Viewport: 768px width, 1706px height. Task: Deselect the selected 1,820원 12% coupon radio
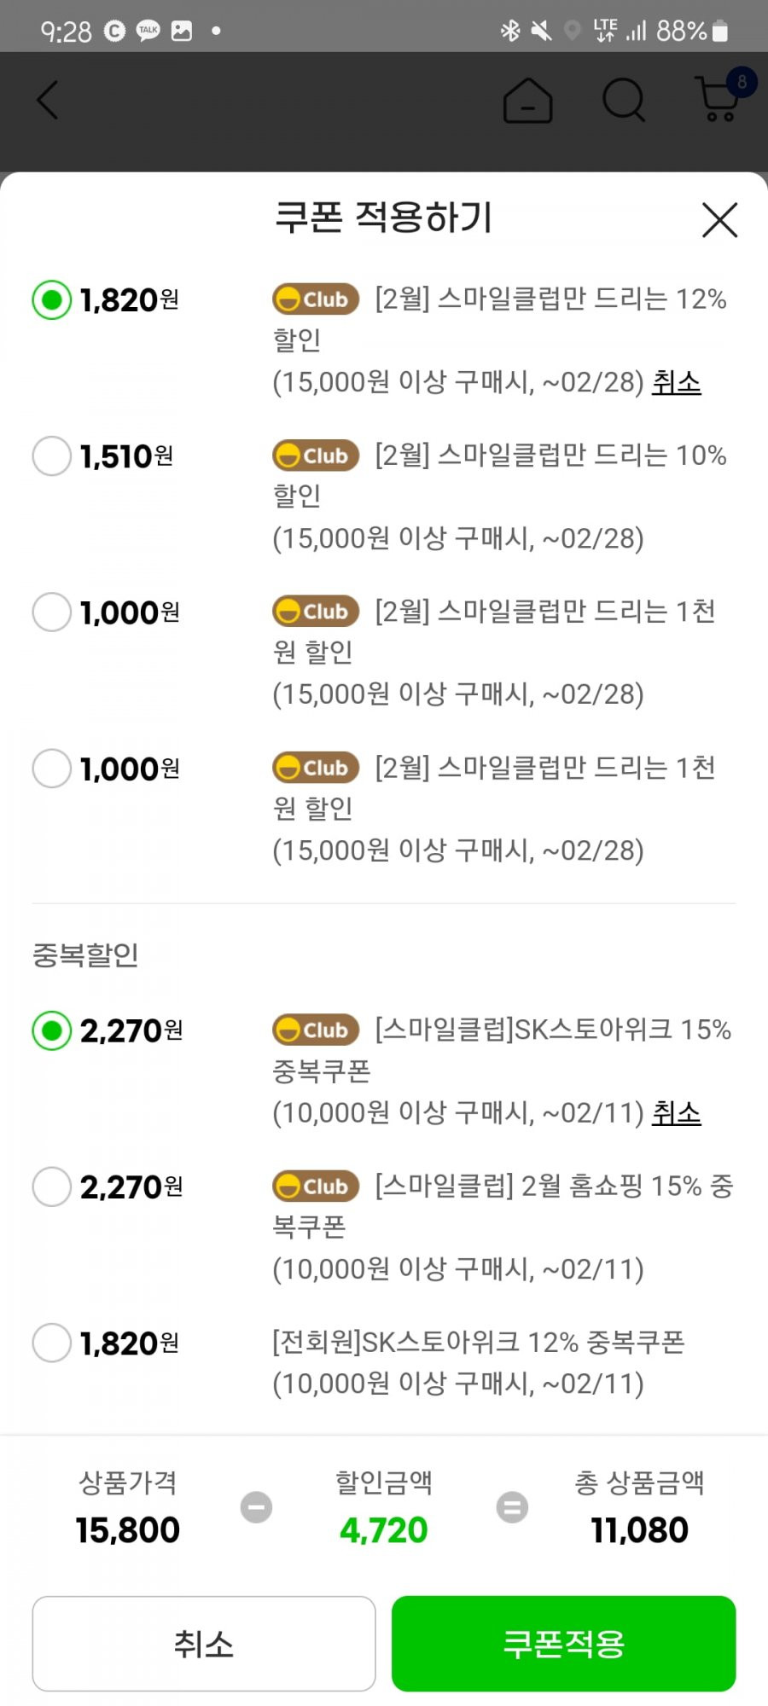click(x=51, y=299)
